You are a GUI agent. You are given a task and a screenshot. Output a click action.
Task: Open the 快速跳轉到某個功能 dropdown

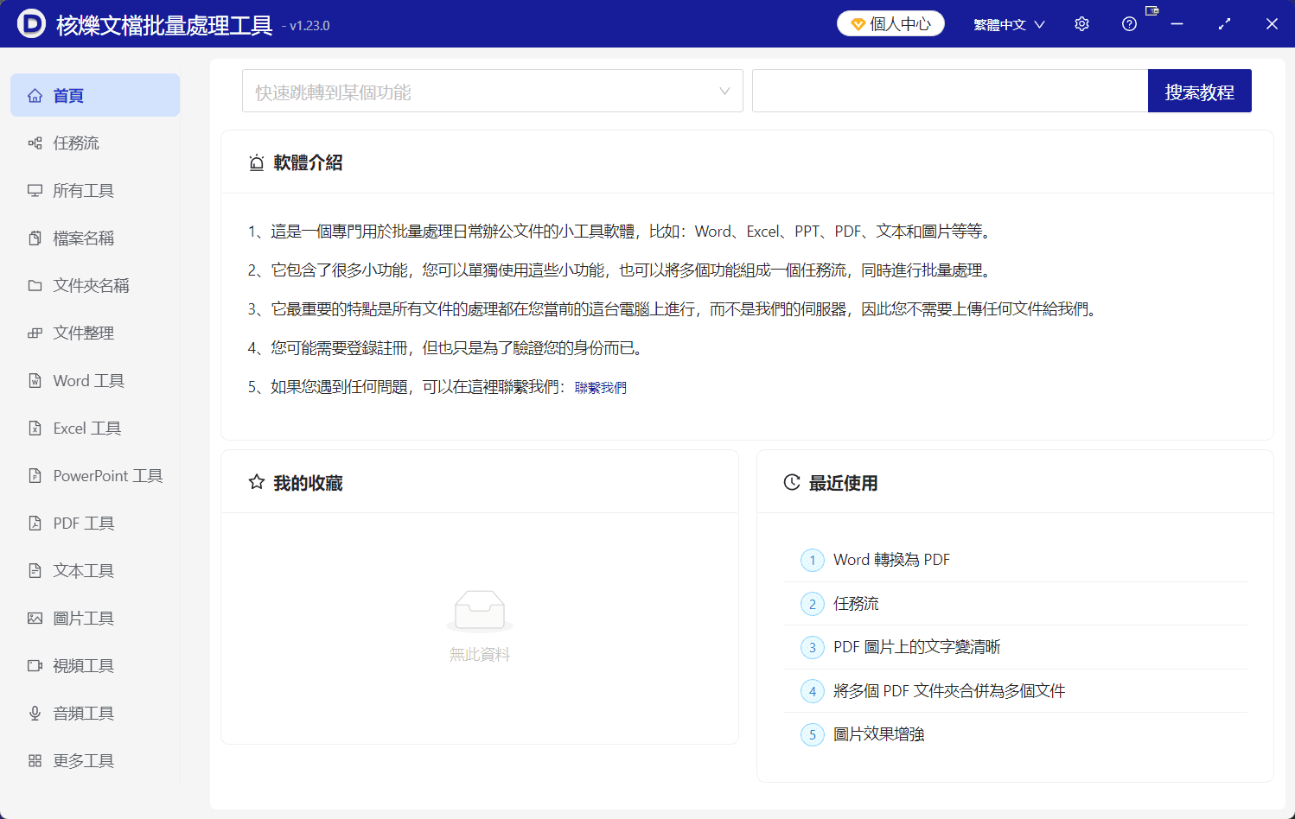point(492,91)
